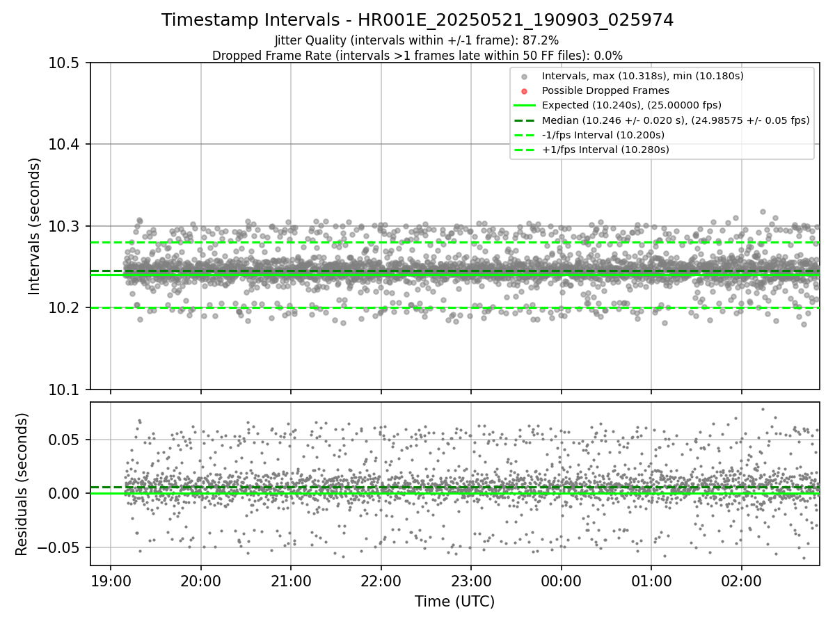This screenshot has height=626, width=835.
Task: Click the Residuals (seconds) y-axis label
Action: (x=22, y=484)
